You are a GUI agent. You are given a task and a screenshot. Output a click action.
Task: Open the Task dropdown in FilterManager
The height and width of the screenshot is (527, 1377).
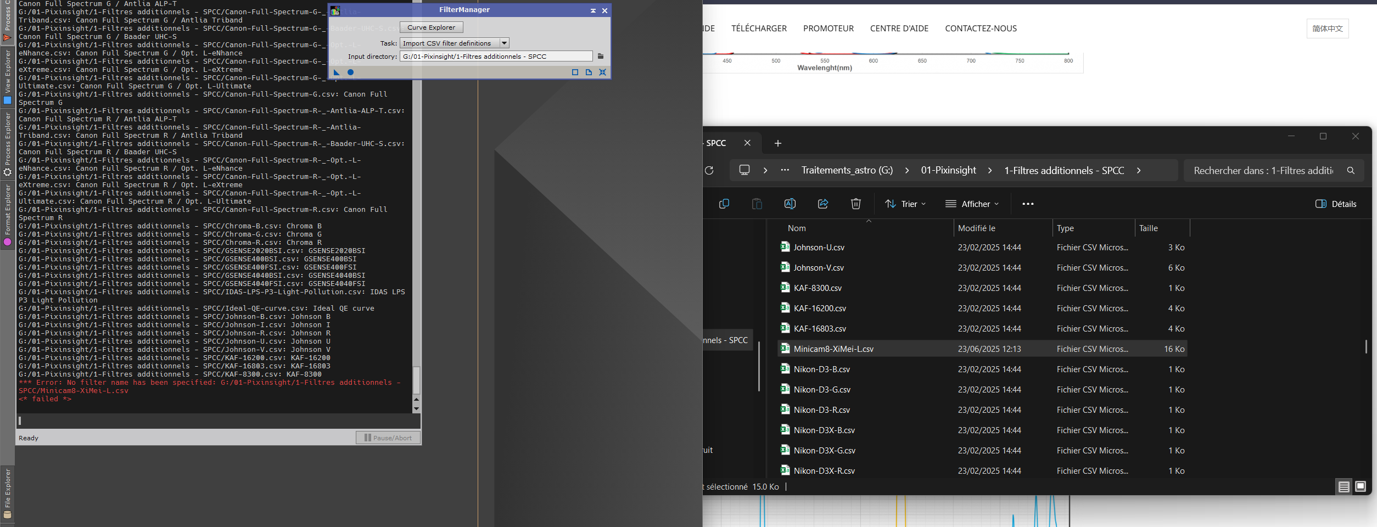(x=455, y=43)
